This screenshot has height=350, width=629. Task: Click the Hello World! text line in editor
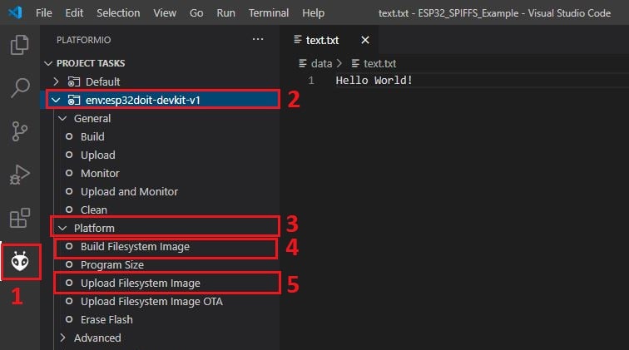click(374, 81)
